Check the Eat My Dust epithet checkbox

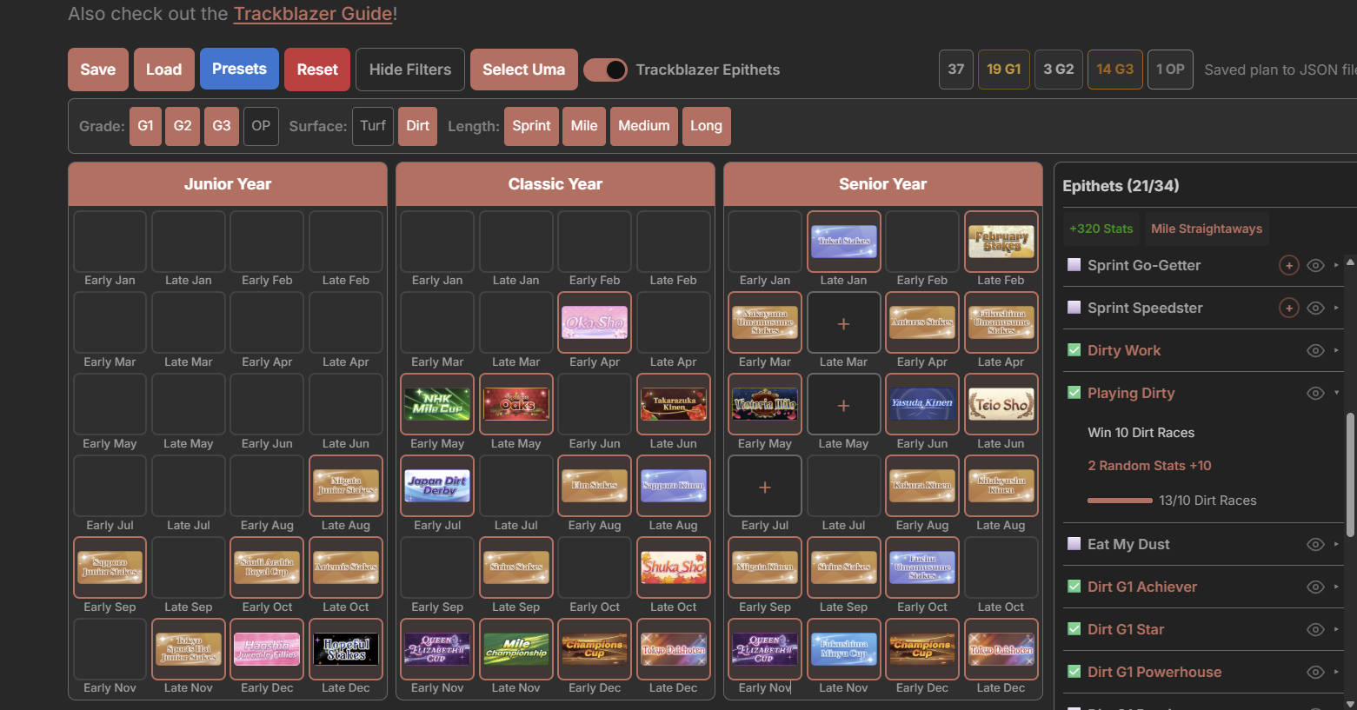(x=1074, y=544)
